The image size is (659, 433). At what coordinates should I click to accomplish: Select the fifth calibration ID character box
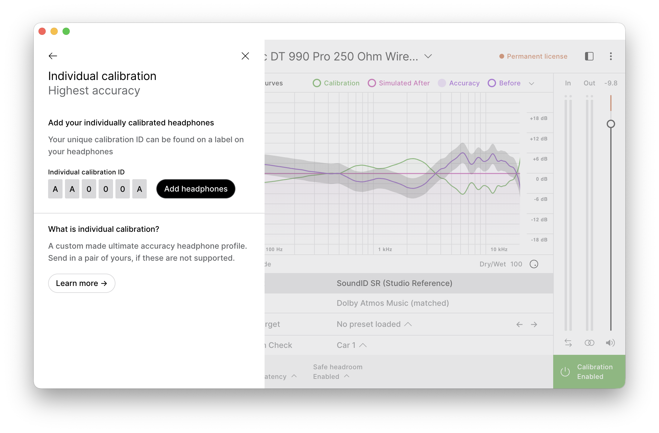click(123, 189)
